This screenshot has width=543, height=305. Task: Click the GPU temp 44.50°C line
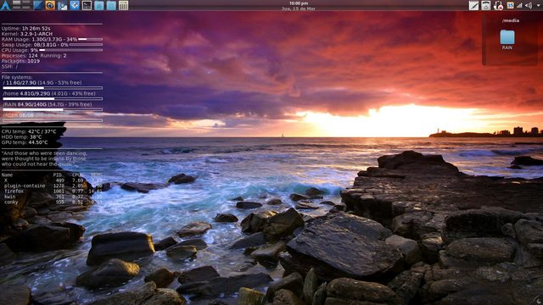click(x=25, y=142)
